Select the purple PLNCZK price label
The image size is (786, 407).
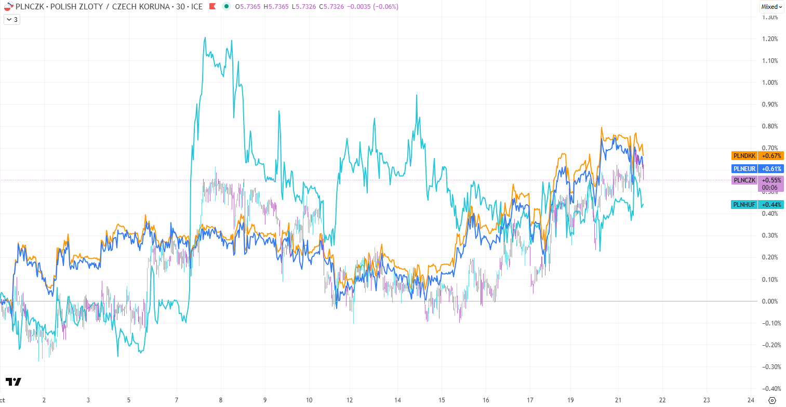click(744, 180)
